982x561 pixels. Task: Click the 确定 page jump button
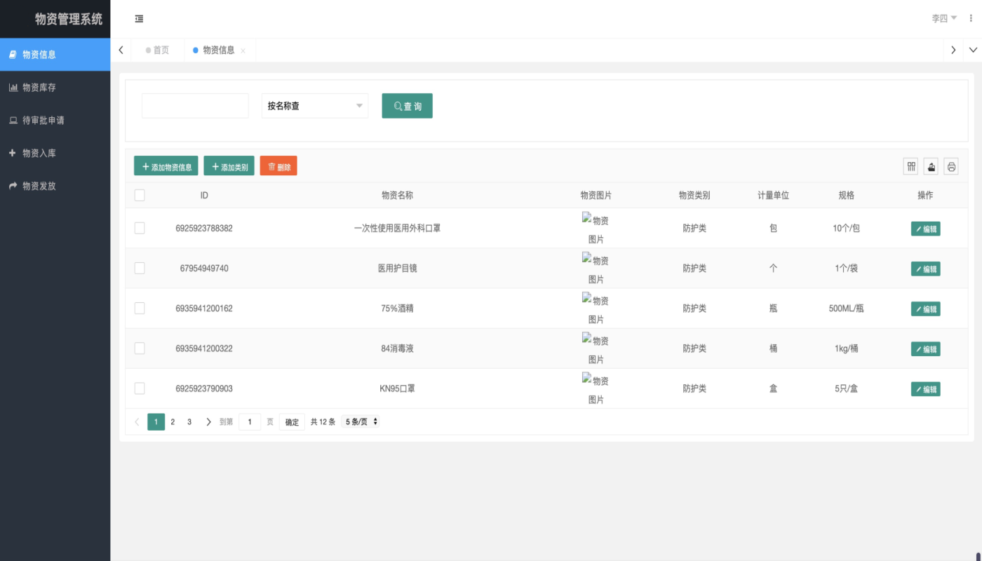(292, 422)
